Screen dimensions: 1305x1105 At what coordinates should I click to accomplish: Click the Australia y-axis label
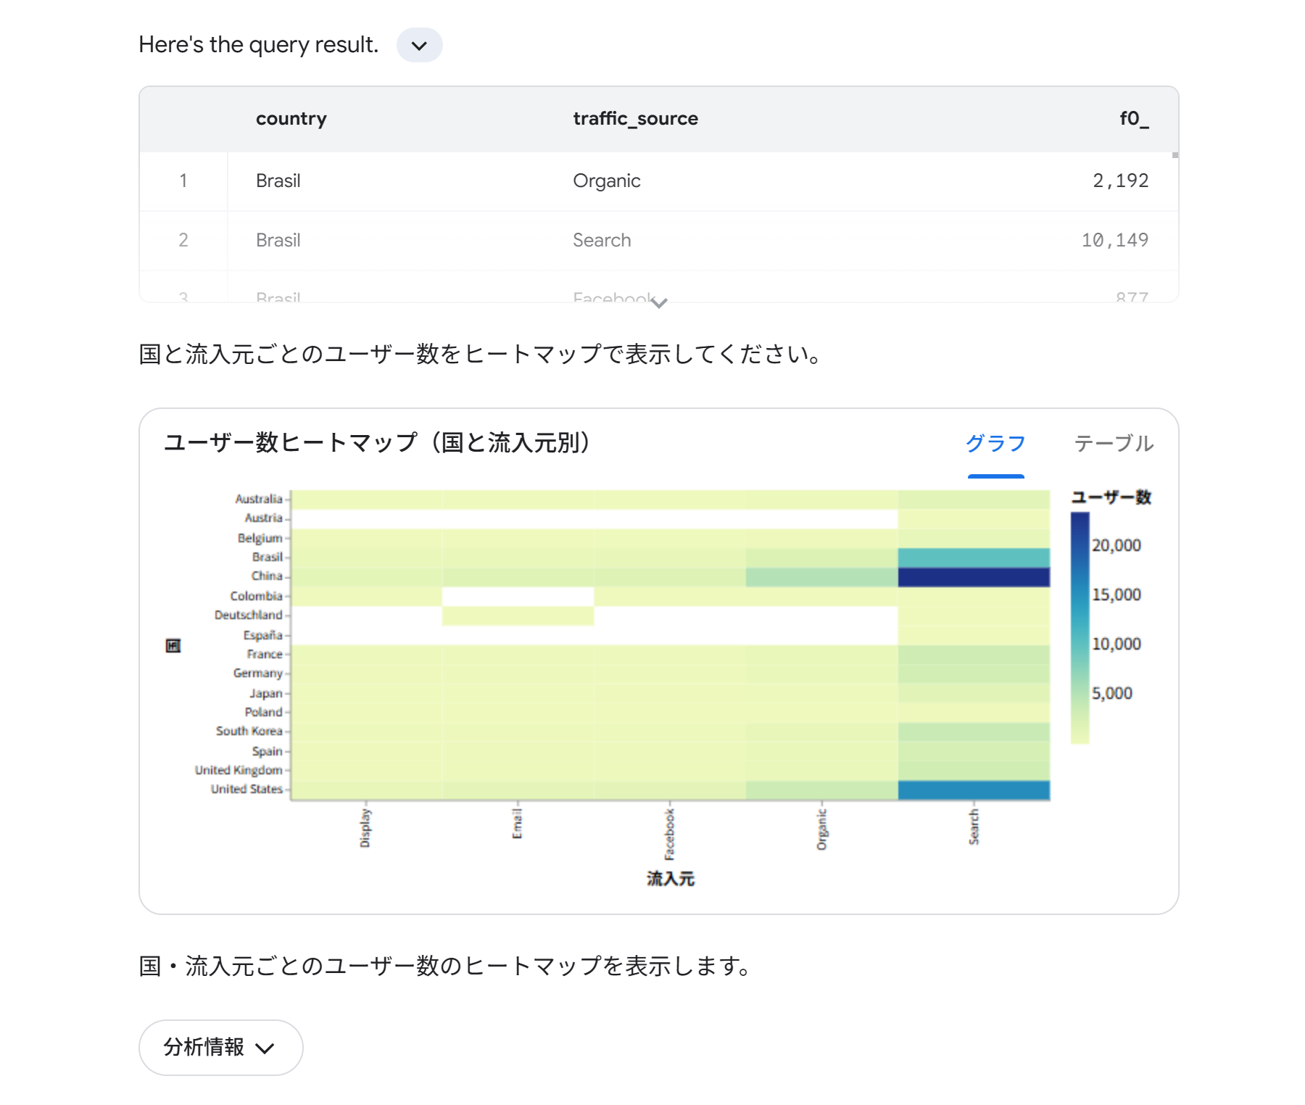[x=259, y=499]
